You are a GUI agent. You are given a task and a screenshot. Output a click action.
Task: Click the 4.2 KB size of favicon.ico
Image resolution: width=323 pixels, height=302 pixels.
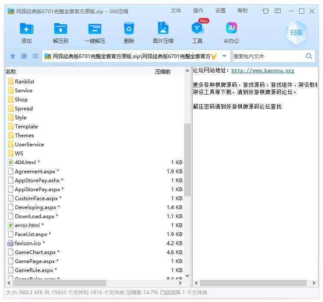click(x=174, y=243)
